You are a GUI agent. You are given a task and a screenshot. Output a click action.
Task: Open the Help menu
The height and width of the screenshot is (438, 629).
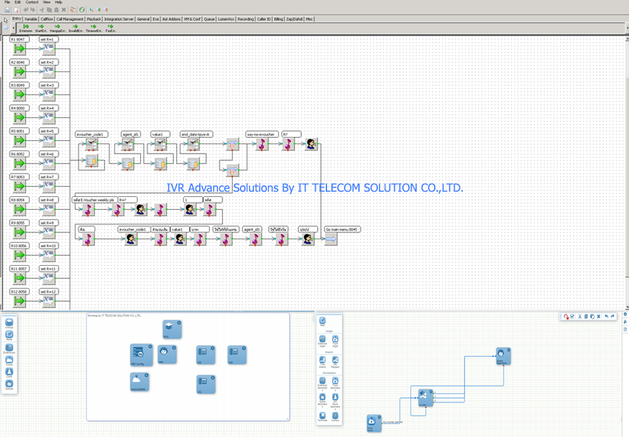pos(58,2)
